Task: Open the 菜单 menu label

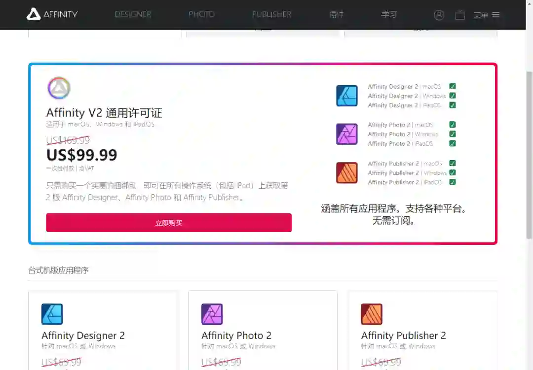Action: click(x=481, y=15)
